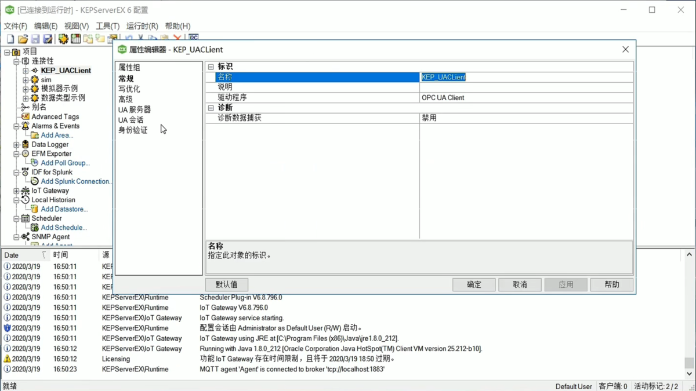The height and width of the screenshot is (391, 696).
Task: Sort event log by Date column header
Action: (x=26, y=255)
